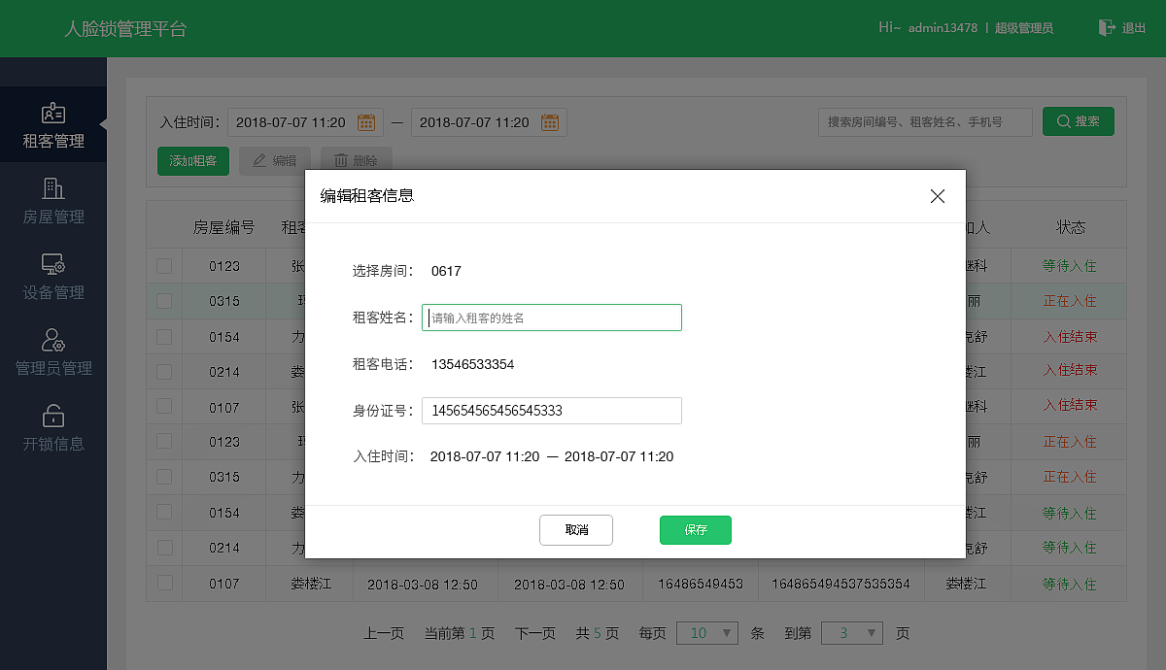Select 上一页 in the pagination bar

click(x=383, y=632)
